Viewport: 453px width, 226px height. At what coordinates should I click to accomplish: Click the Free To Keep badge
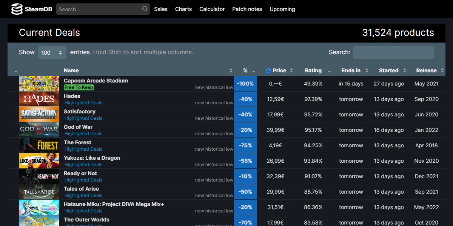coord(79,87)
